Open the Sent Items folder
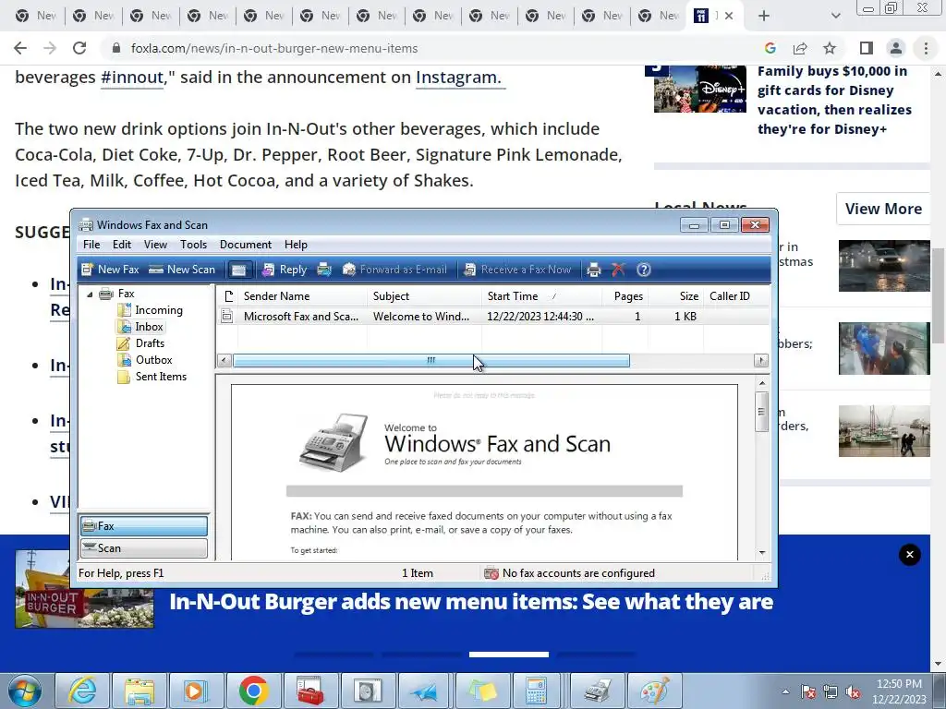Viewport: 946px width, 709px height. pyautogui.click(x=161, y=377)
